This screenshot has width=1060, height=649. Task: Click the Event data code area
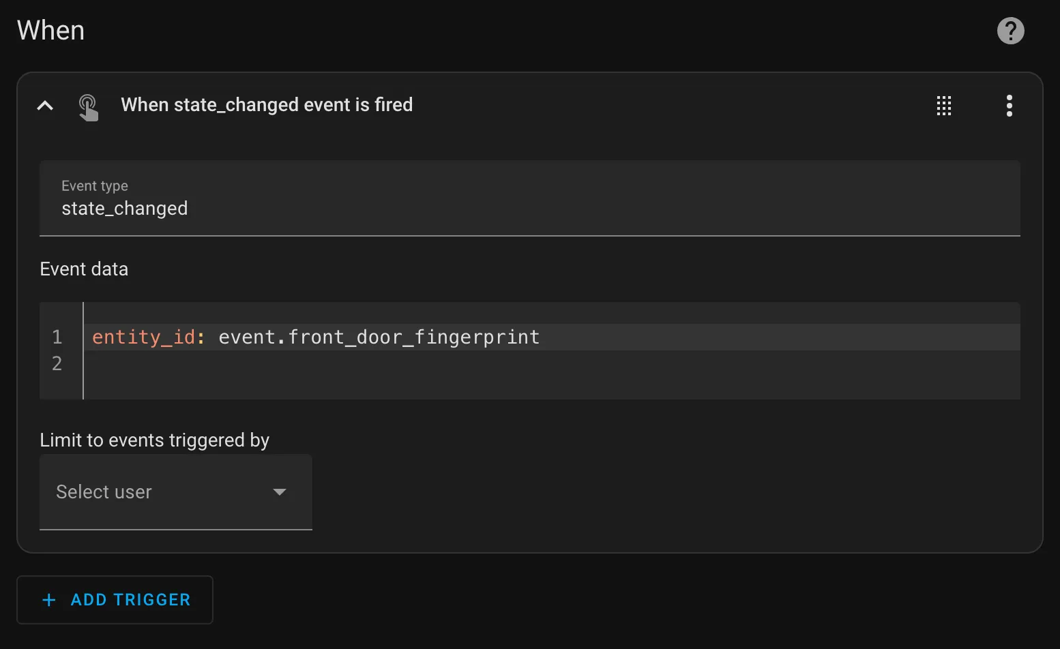pyautogui.click(x=477, y=350)
